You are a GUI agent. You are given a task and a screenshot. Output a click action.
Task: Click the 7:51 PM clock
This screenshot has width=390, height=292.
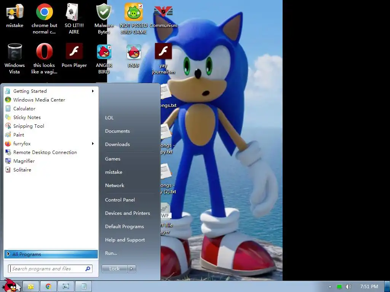369,287
